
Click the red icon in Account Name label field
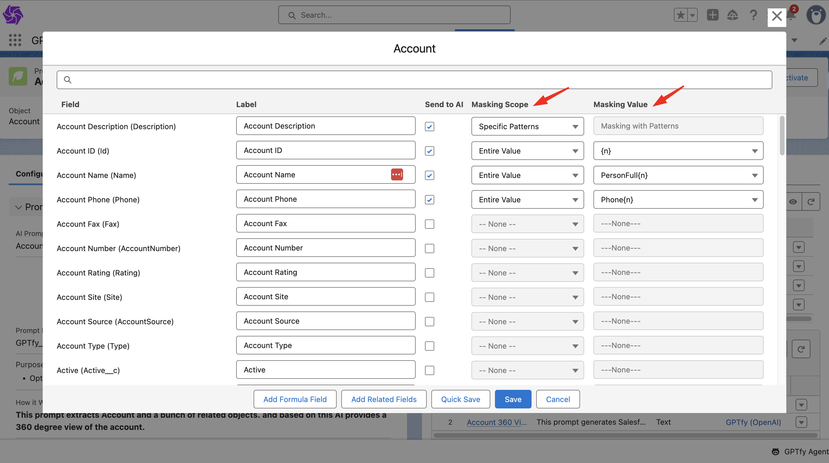coord(397,174)
